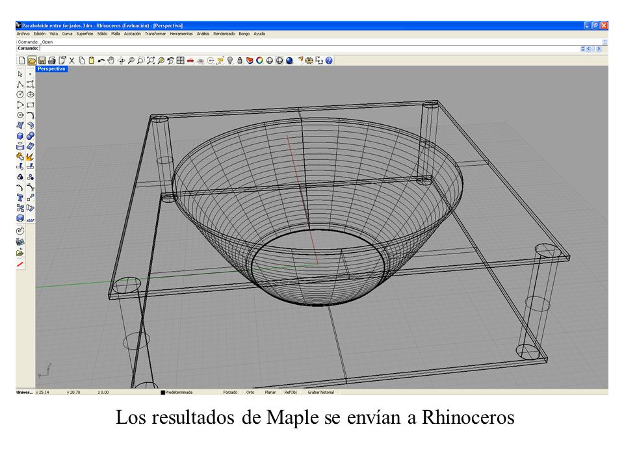
Task: Open the Transformar menu
Action: click(x=155, y=34)
